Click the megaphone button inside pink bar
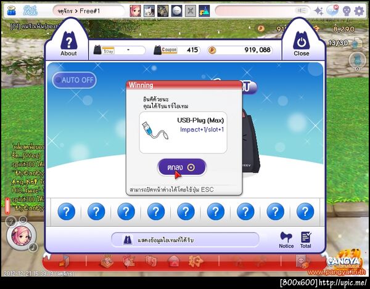 301,10
